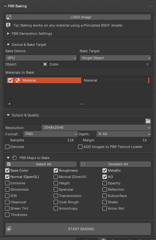Click the Select All button
The height and width of the screenshot is (240, 156).
pyautogui.click(x=41, y=164)
